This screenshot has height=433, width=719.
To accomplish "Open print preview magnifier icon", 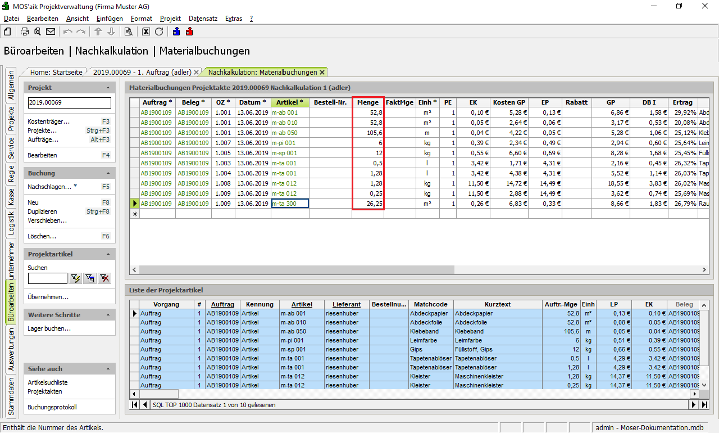I will coord(38,31).
